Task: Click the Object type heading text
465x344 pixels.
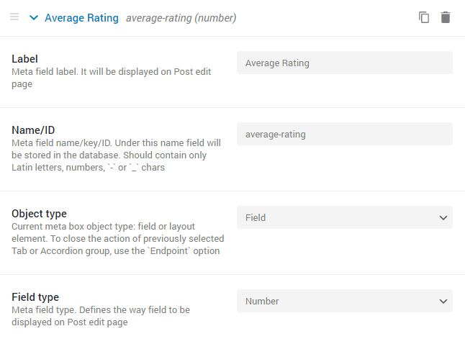Action: point(39,214)
